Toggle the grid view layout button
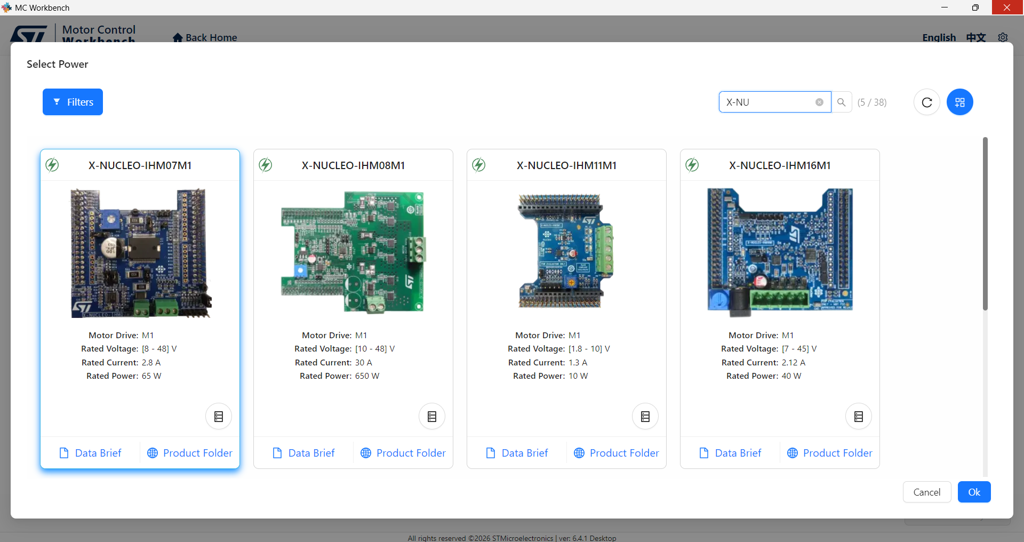The width and height of the screenshot is (1024, 542). 960,102
